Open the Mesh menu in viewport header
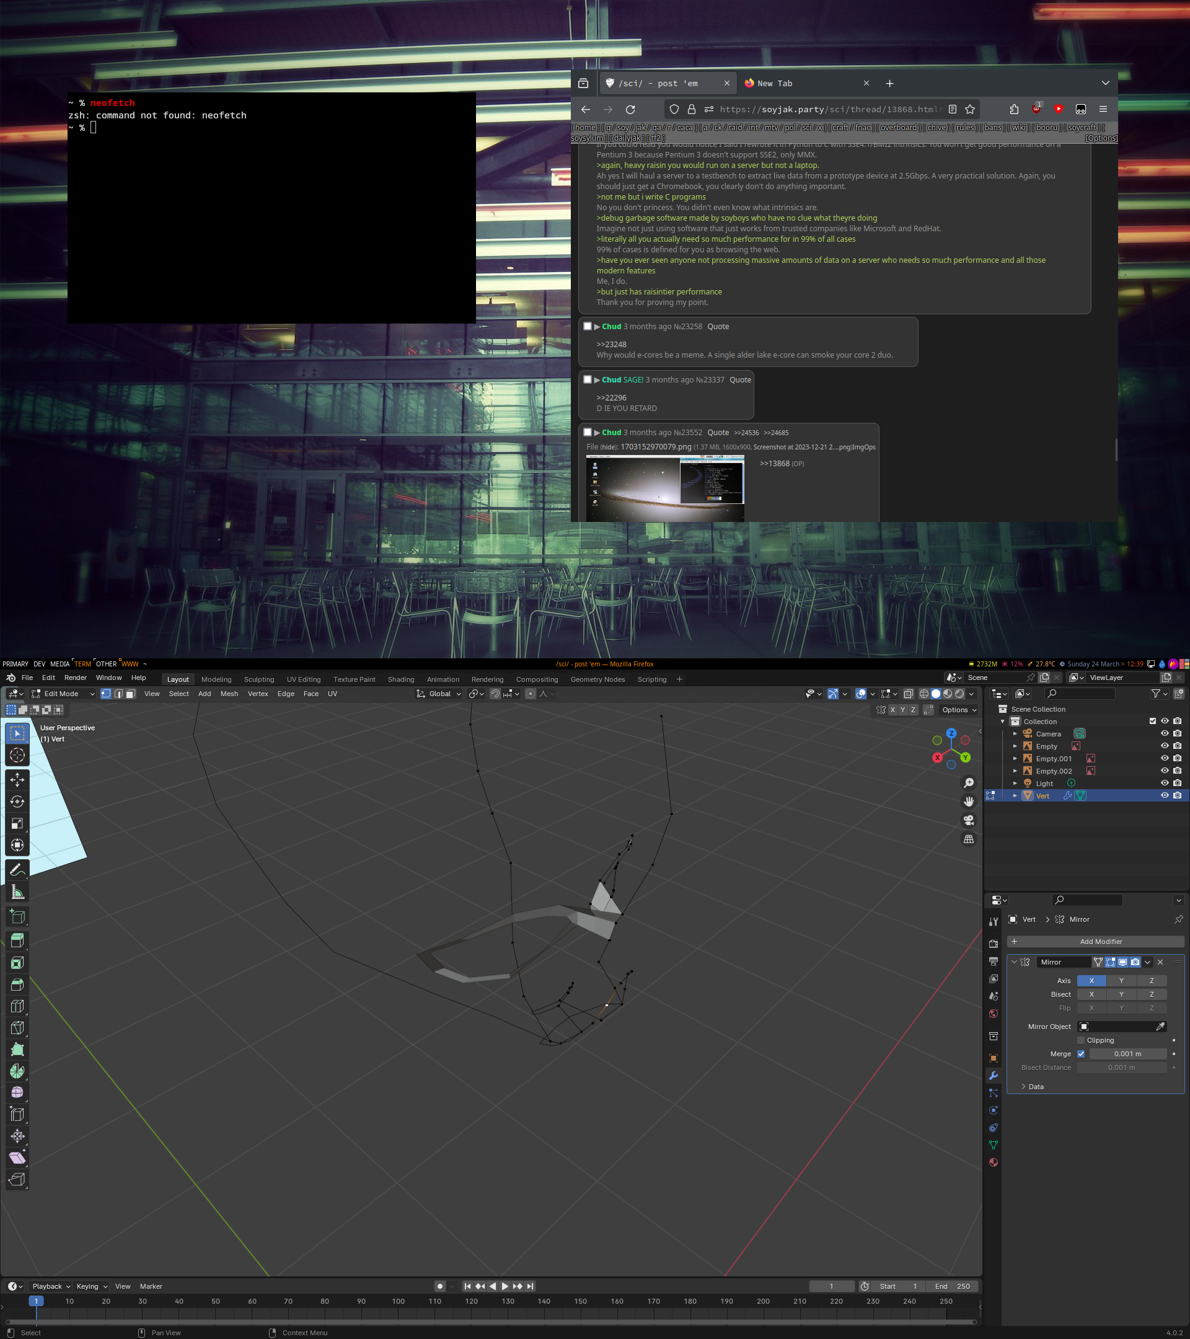Screen dimensions: 1190x1339 [x=229, y=694]
